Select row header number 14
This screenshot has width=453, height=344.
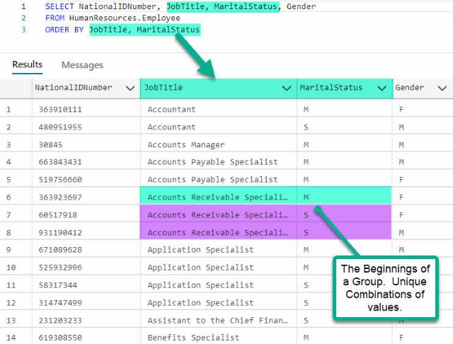tap(11, 338)
